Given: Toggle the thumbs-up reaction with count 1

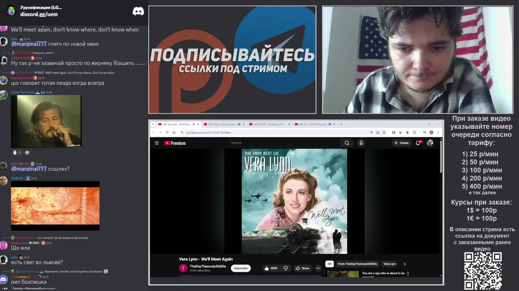Looking at the screenshot, I should tap(17, 152).
